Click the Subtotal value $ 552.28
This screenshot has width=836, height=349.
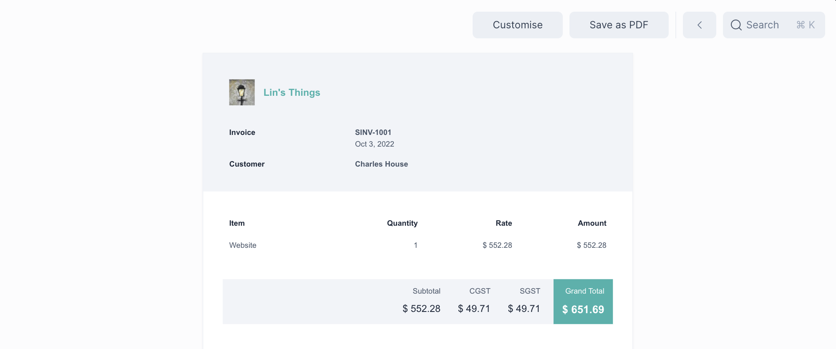point(421,309)
